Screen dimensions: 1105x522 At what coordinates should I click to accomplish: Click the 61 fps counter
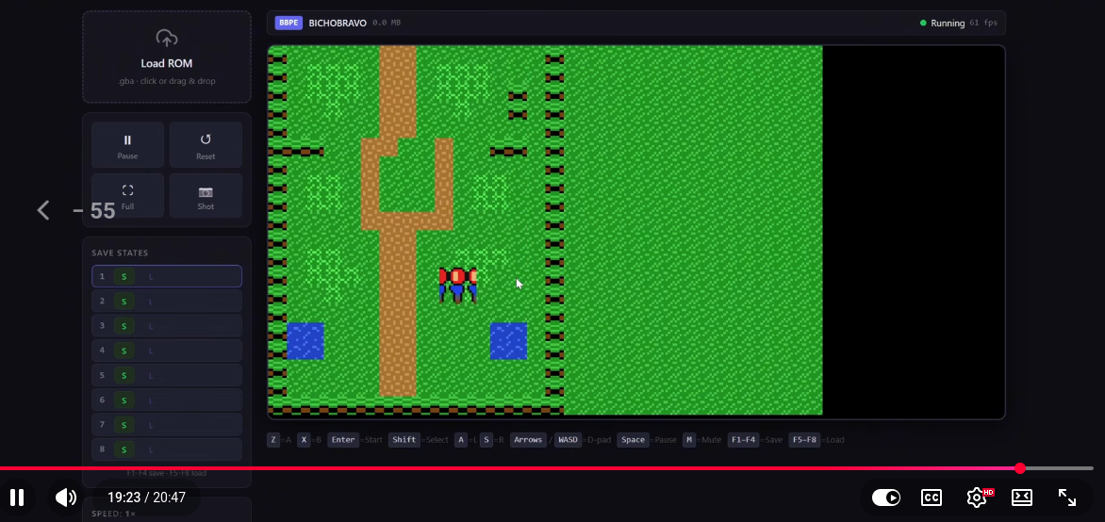[983, 24]
